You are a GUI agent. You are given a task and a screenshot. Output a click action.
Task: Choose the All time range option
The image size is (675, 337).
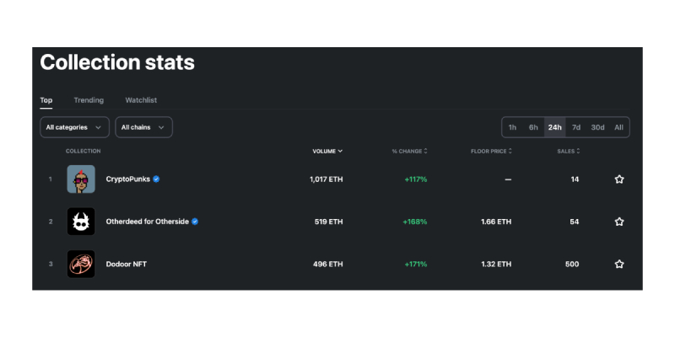(618, 127)
